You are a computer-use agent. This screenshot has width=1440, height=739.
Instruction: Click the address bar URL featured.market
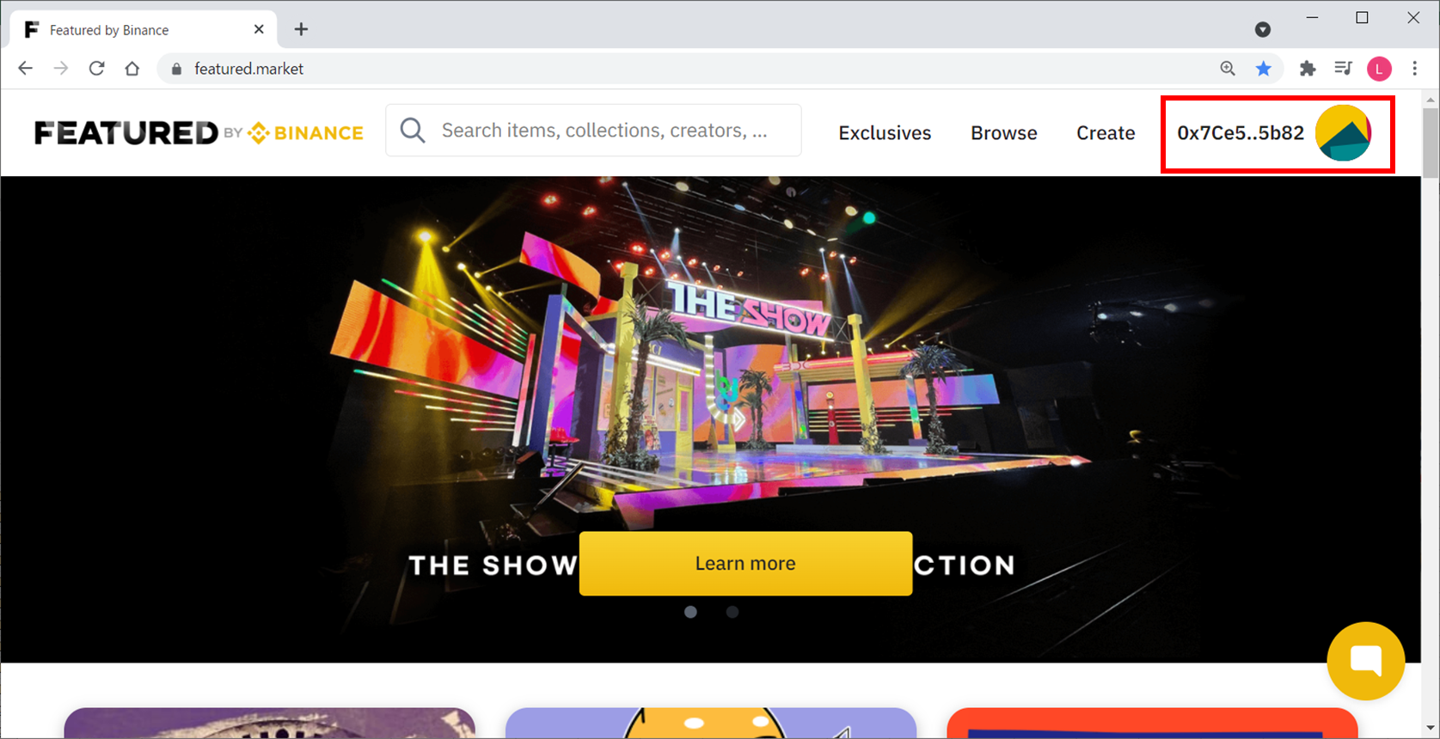click(248, 69)
